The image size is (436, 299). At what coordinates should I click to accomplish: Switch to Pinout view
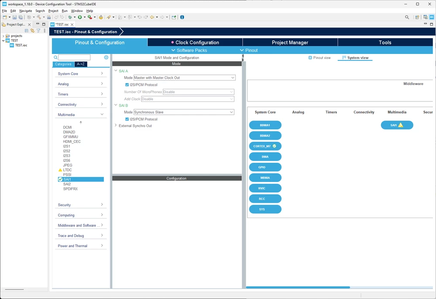pyautogui.click(x=319, y=58)
